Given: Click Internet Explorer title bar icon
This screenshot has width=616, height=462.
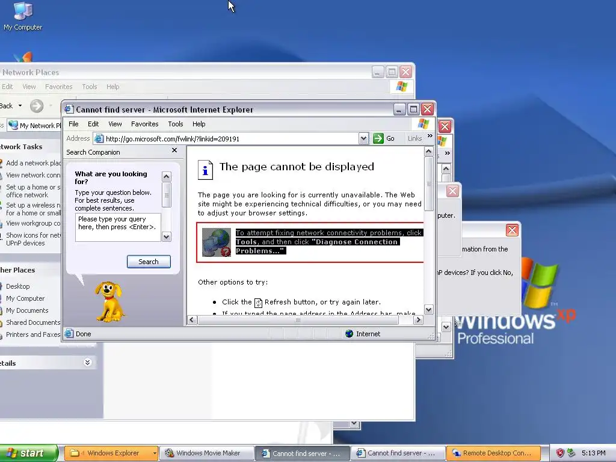Looking at the screenshot, I should (x=69, y=109).
